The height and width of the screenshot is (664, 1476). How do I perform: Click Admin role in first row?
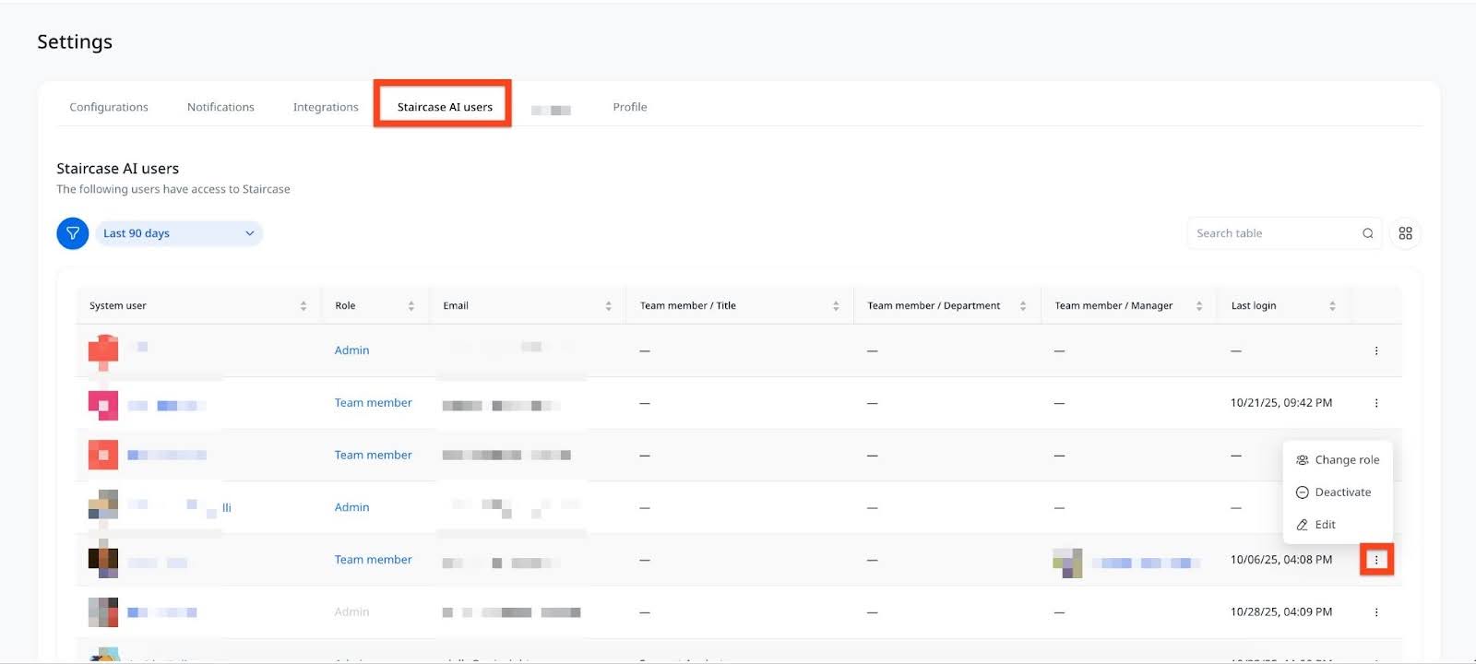[x=351, y=350]
